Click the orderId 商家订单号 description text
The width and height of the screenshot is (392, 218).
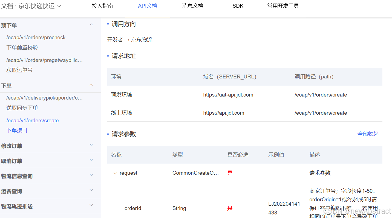(x=344, y=203)
